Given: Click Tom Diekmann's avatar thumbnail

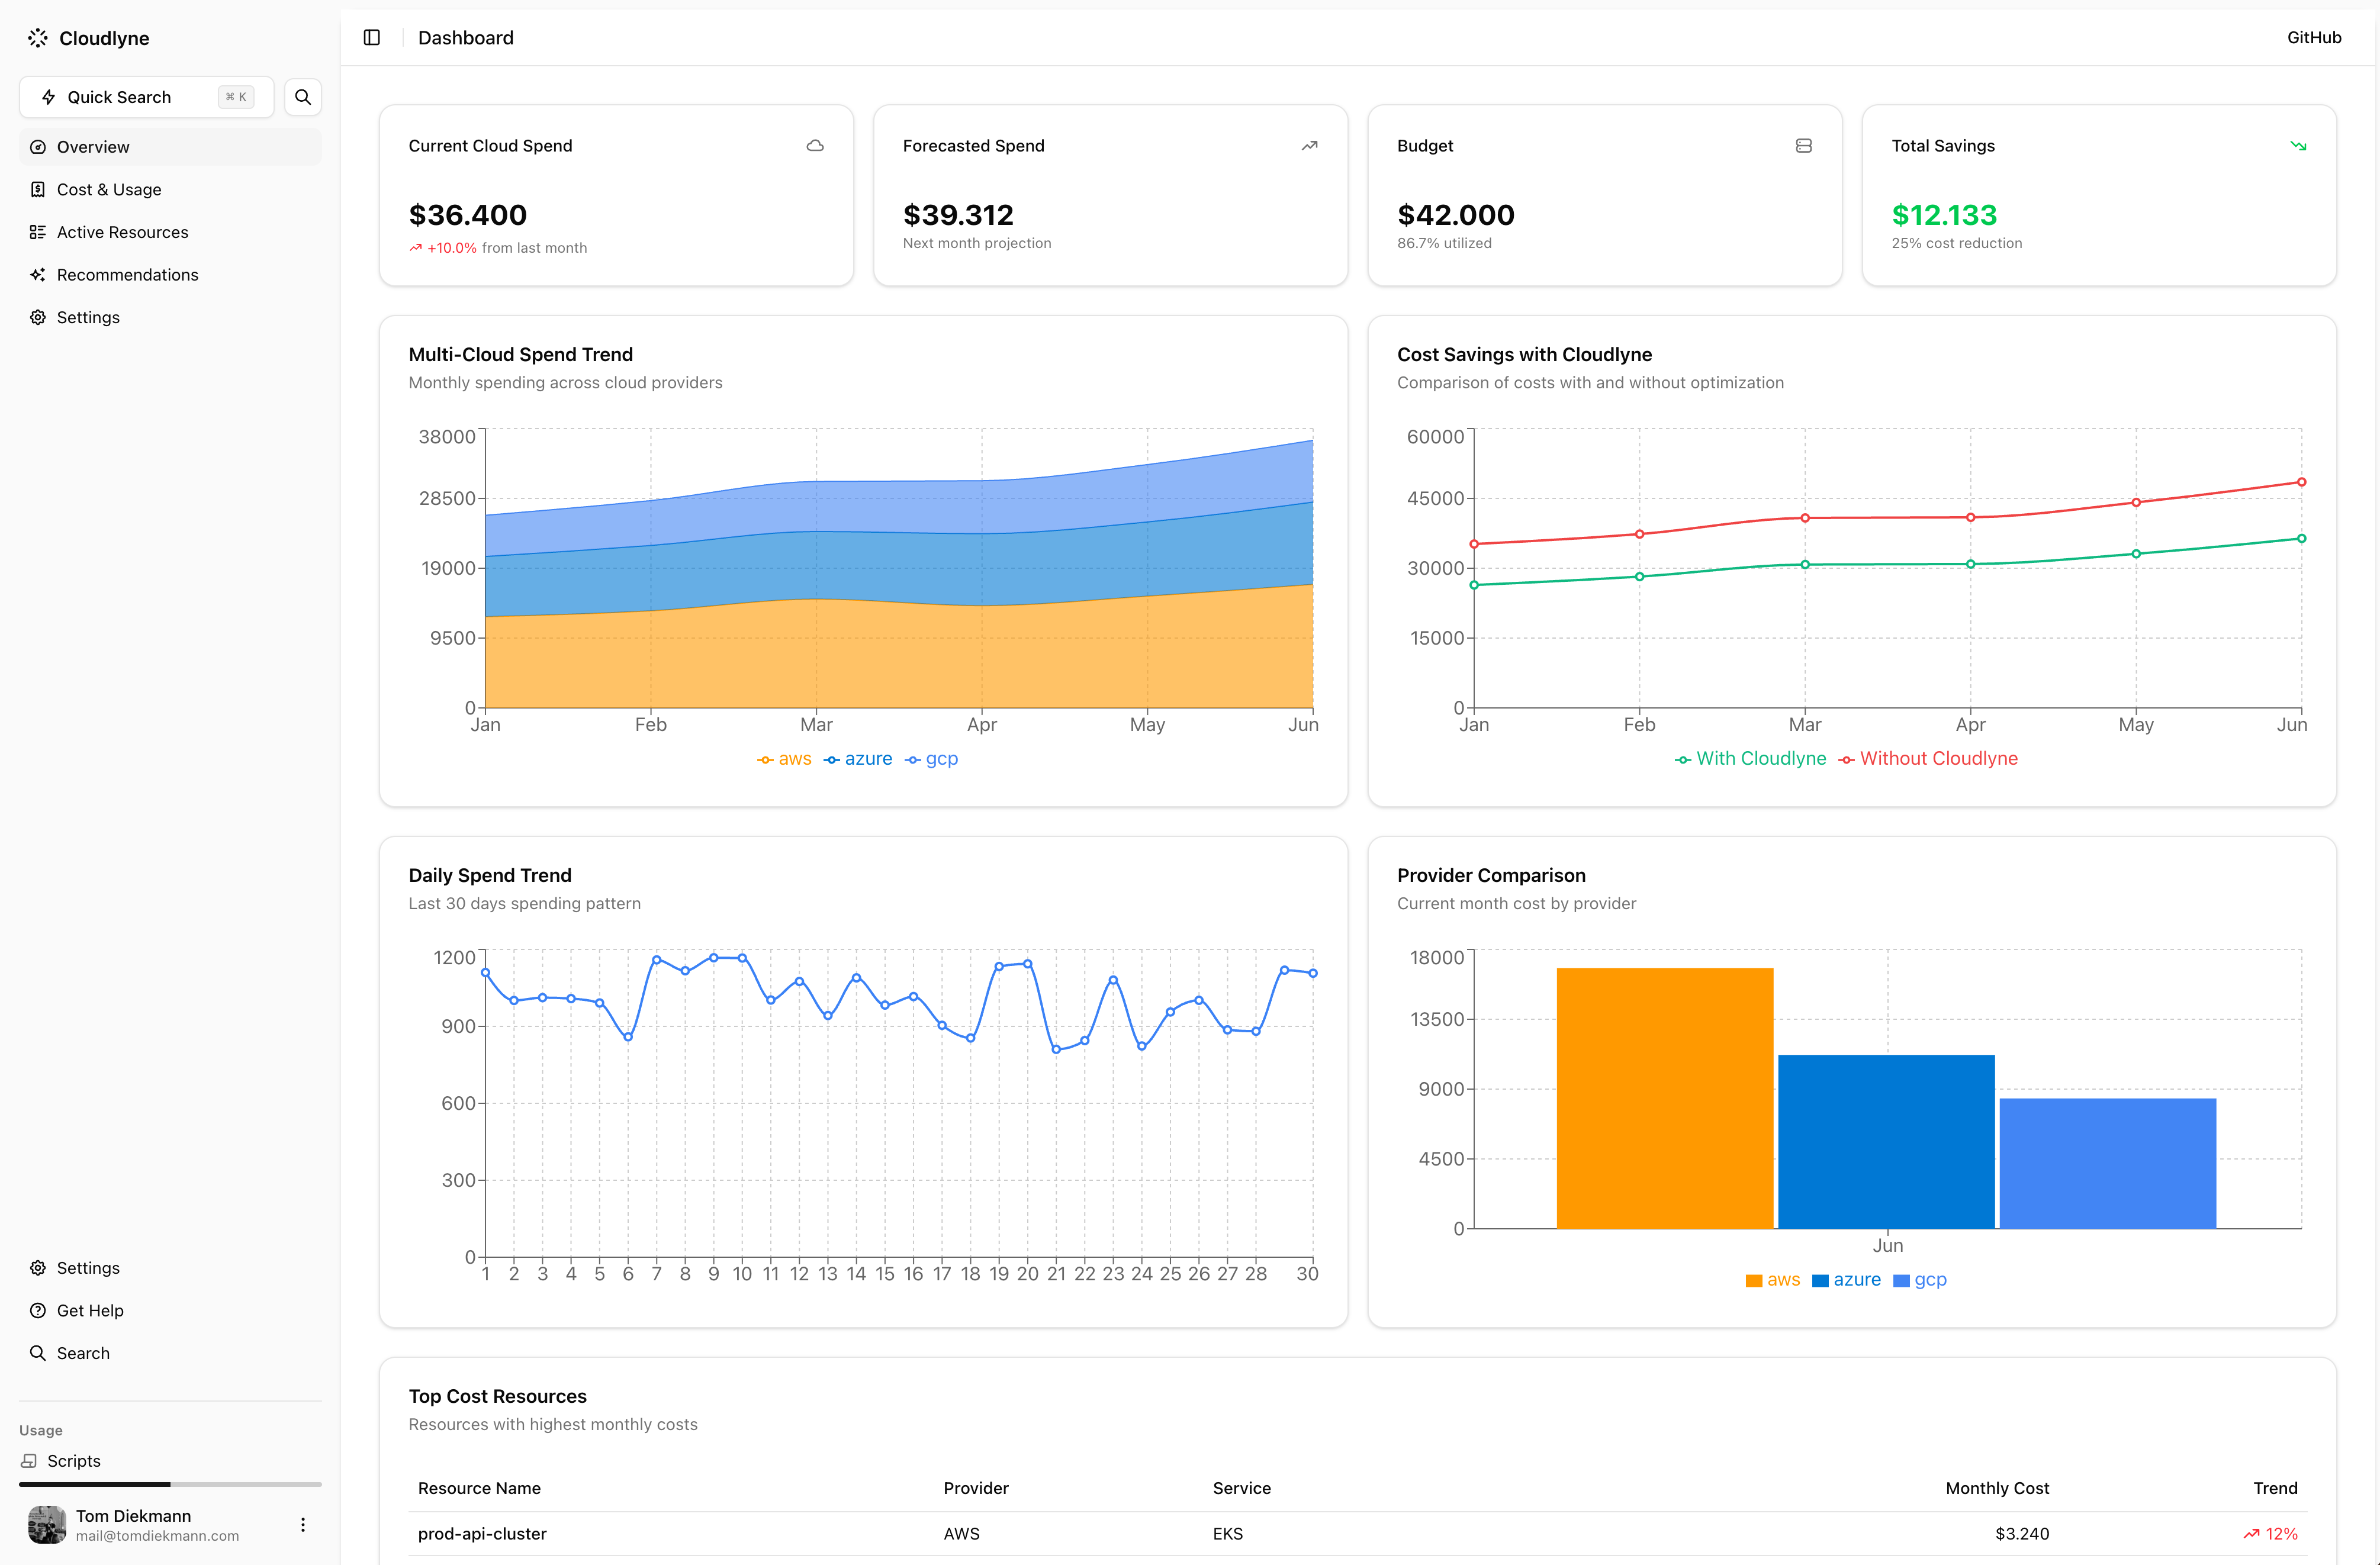Looking at the screenshot, I should (47, 1524).
